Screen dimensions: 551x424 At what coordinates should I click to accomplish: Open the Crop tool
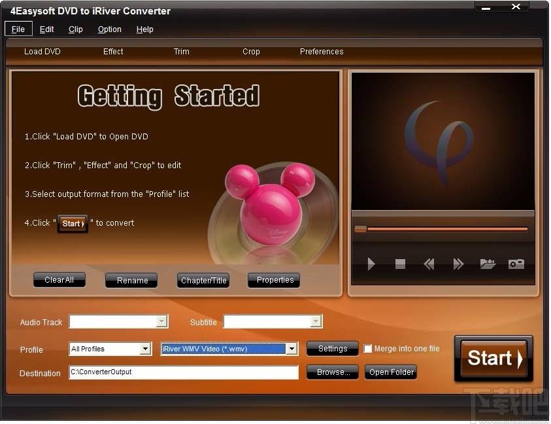coord(251,52)
